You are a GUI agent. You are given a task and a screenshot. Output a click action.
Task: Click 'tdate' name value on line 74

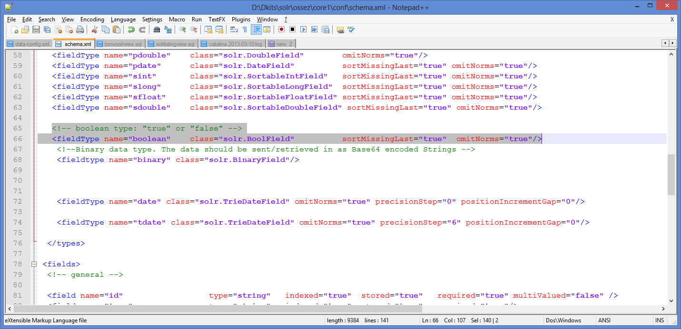149,222
